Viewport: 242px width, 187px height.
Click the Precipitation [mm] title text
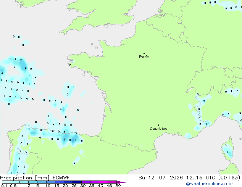25,178
